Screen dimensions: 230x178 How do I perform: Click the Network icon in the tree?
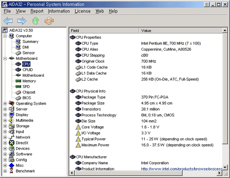(x=11, y=137)
